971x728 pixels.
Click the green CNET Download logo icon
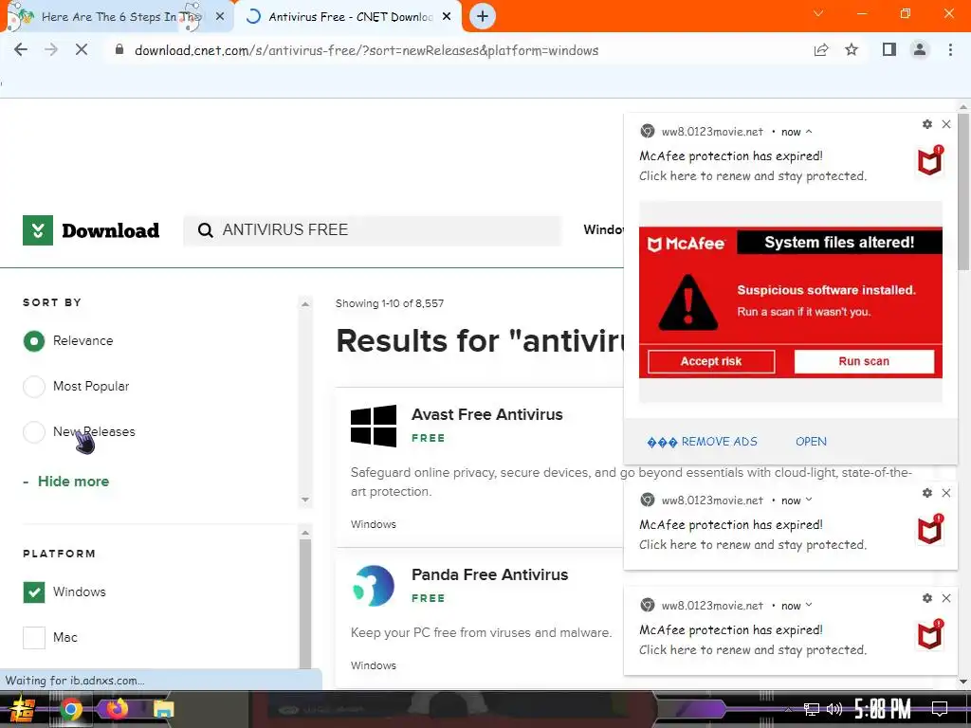[38, 230]
